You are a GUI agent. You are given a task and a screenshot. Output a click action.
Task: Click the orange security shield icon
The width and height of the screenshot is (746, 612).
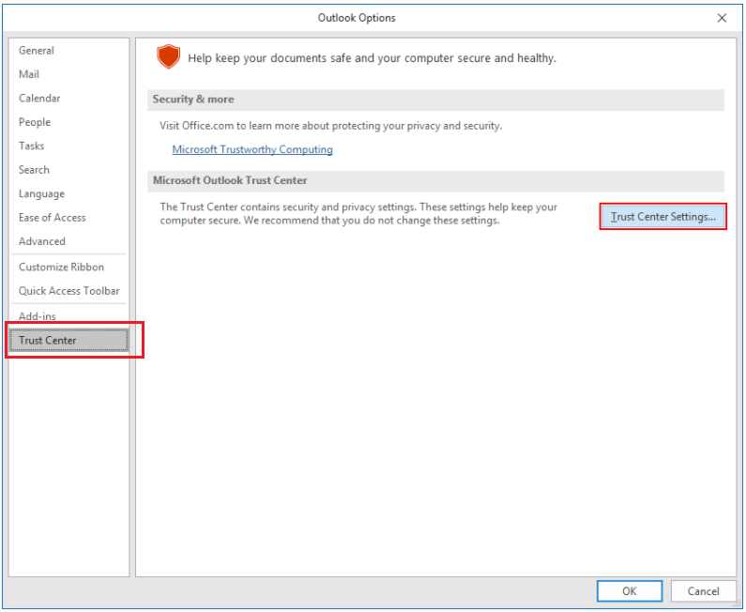pyautogui.click(x=168, y=56)
